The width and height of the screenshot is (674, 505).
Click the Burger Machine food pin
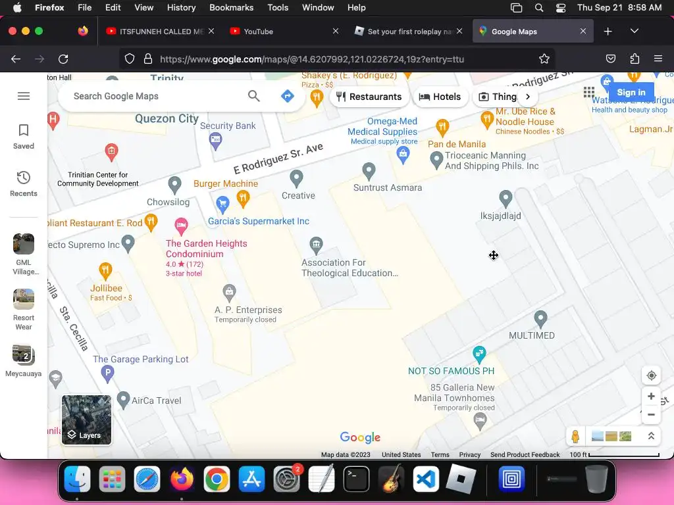243,199
